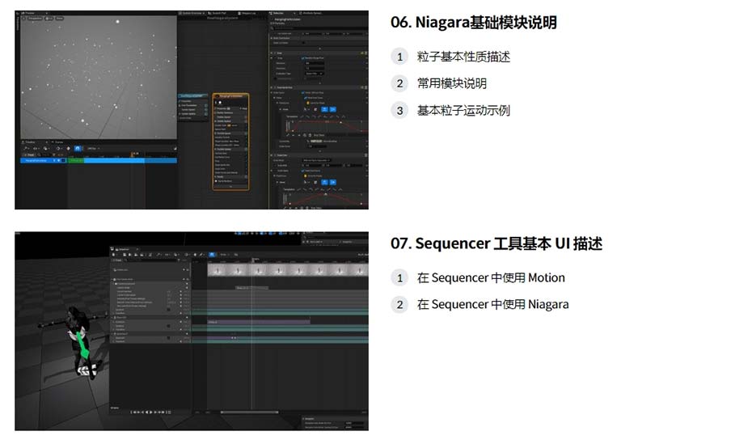Click the blue emitter track in Niagara timeline
Image resolution: width=752 pixels, height=444 pixels.
99,161
